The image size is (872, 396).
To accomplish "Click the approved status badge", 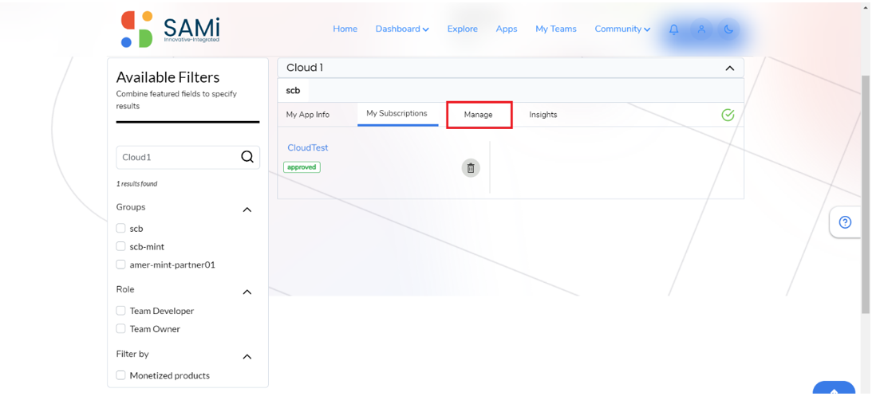I will pyautogui.click(x=302, y=167).
